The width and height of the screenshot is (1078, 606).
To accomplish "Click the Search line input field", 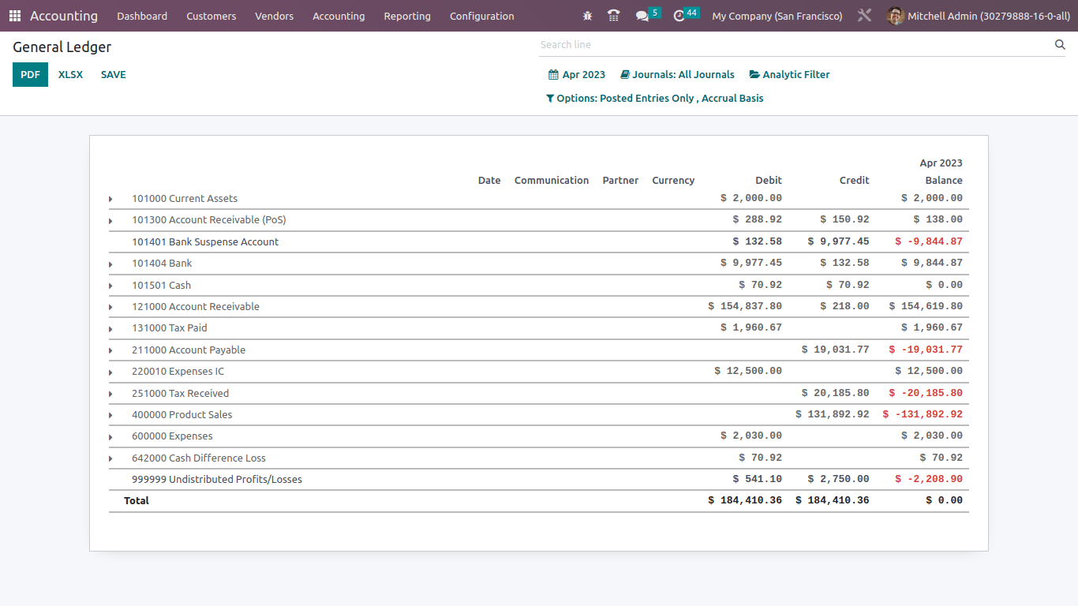I will click(x=795, y=45).
